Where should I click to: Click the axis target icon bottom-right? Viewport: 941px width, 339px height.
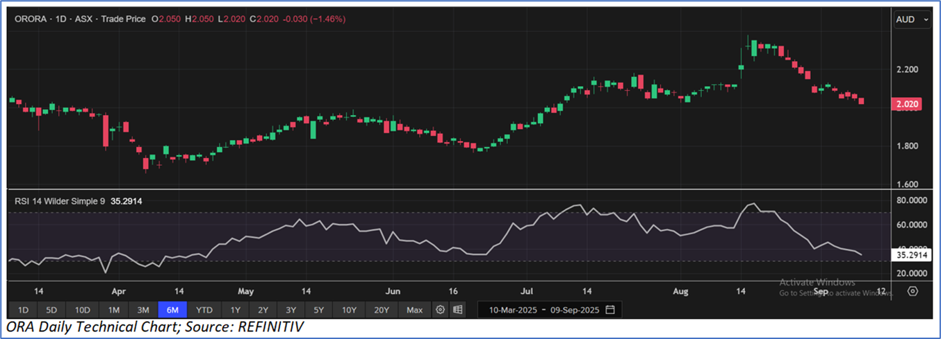click(x=913, y=291)
